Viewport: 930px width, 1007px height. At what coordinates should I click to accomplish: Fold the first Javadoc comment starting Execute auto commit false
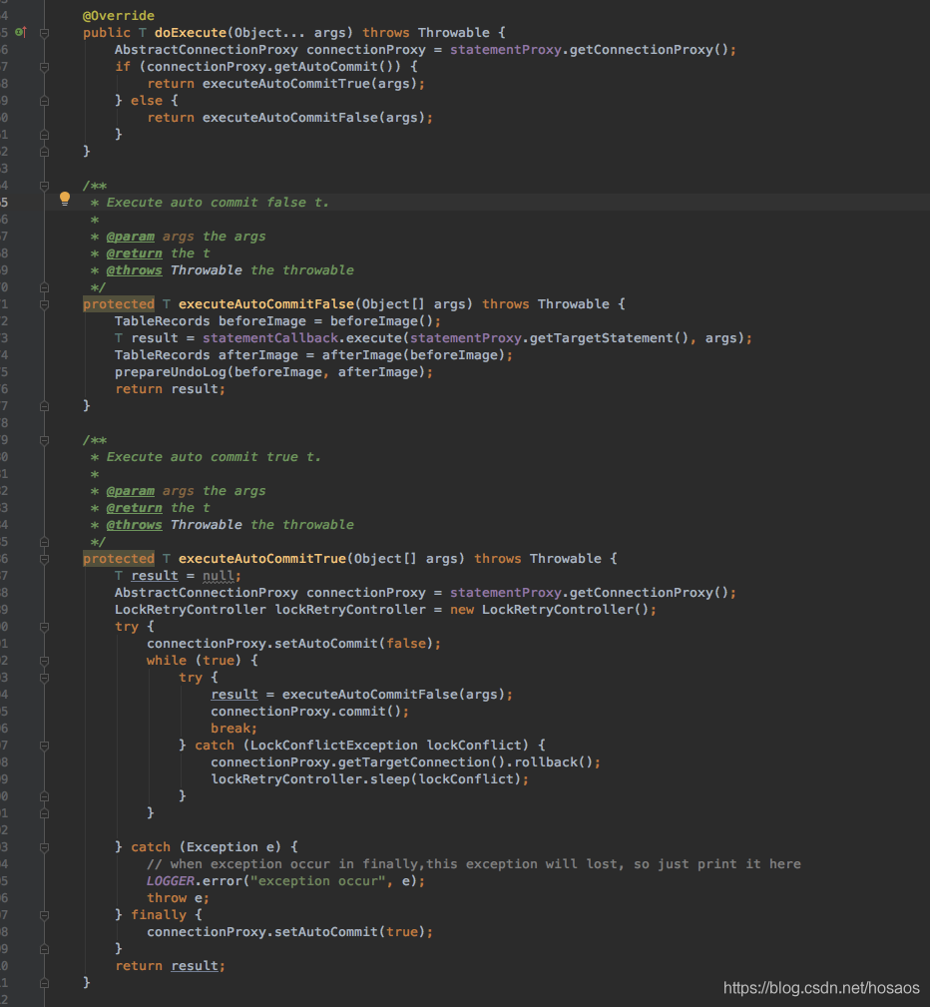[x=44, y=186]
